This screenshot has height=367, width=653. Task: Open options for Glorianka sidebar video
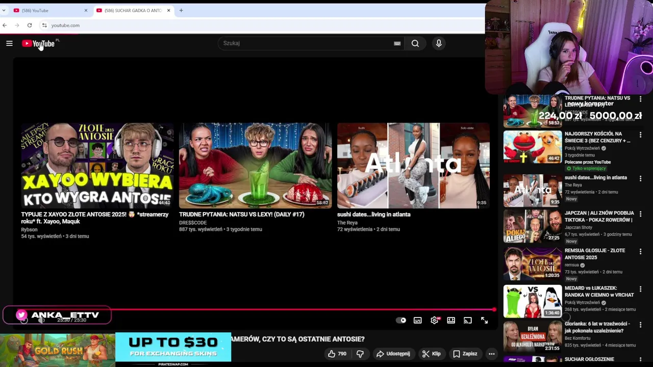[x=640, y=325]
